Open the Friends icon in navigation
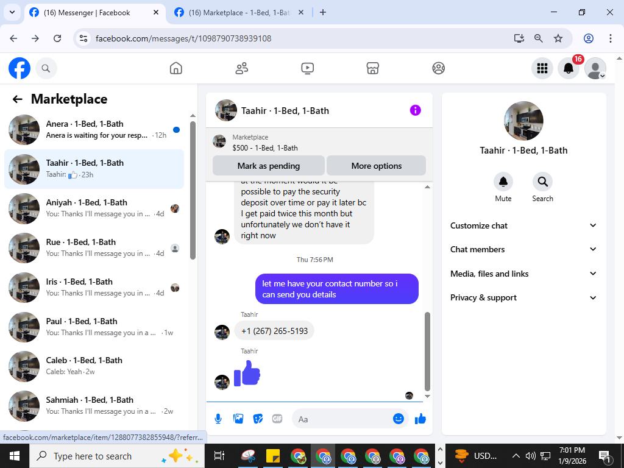624x468 pixels. pyautogui.click(x=241, y=68)
